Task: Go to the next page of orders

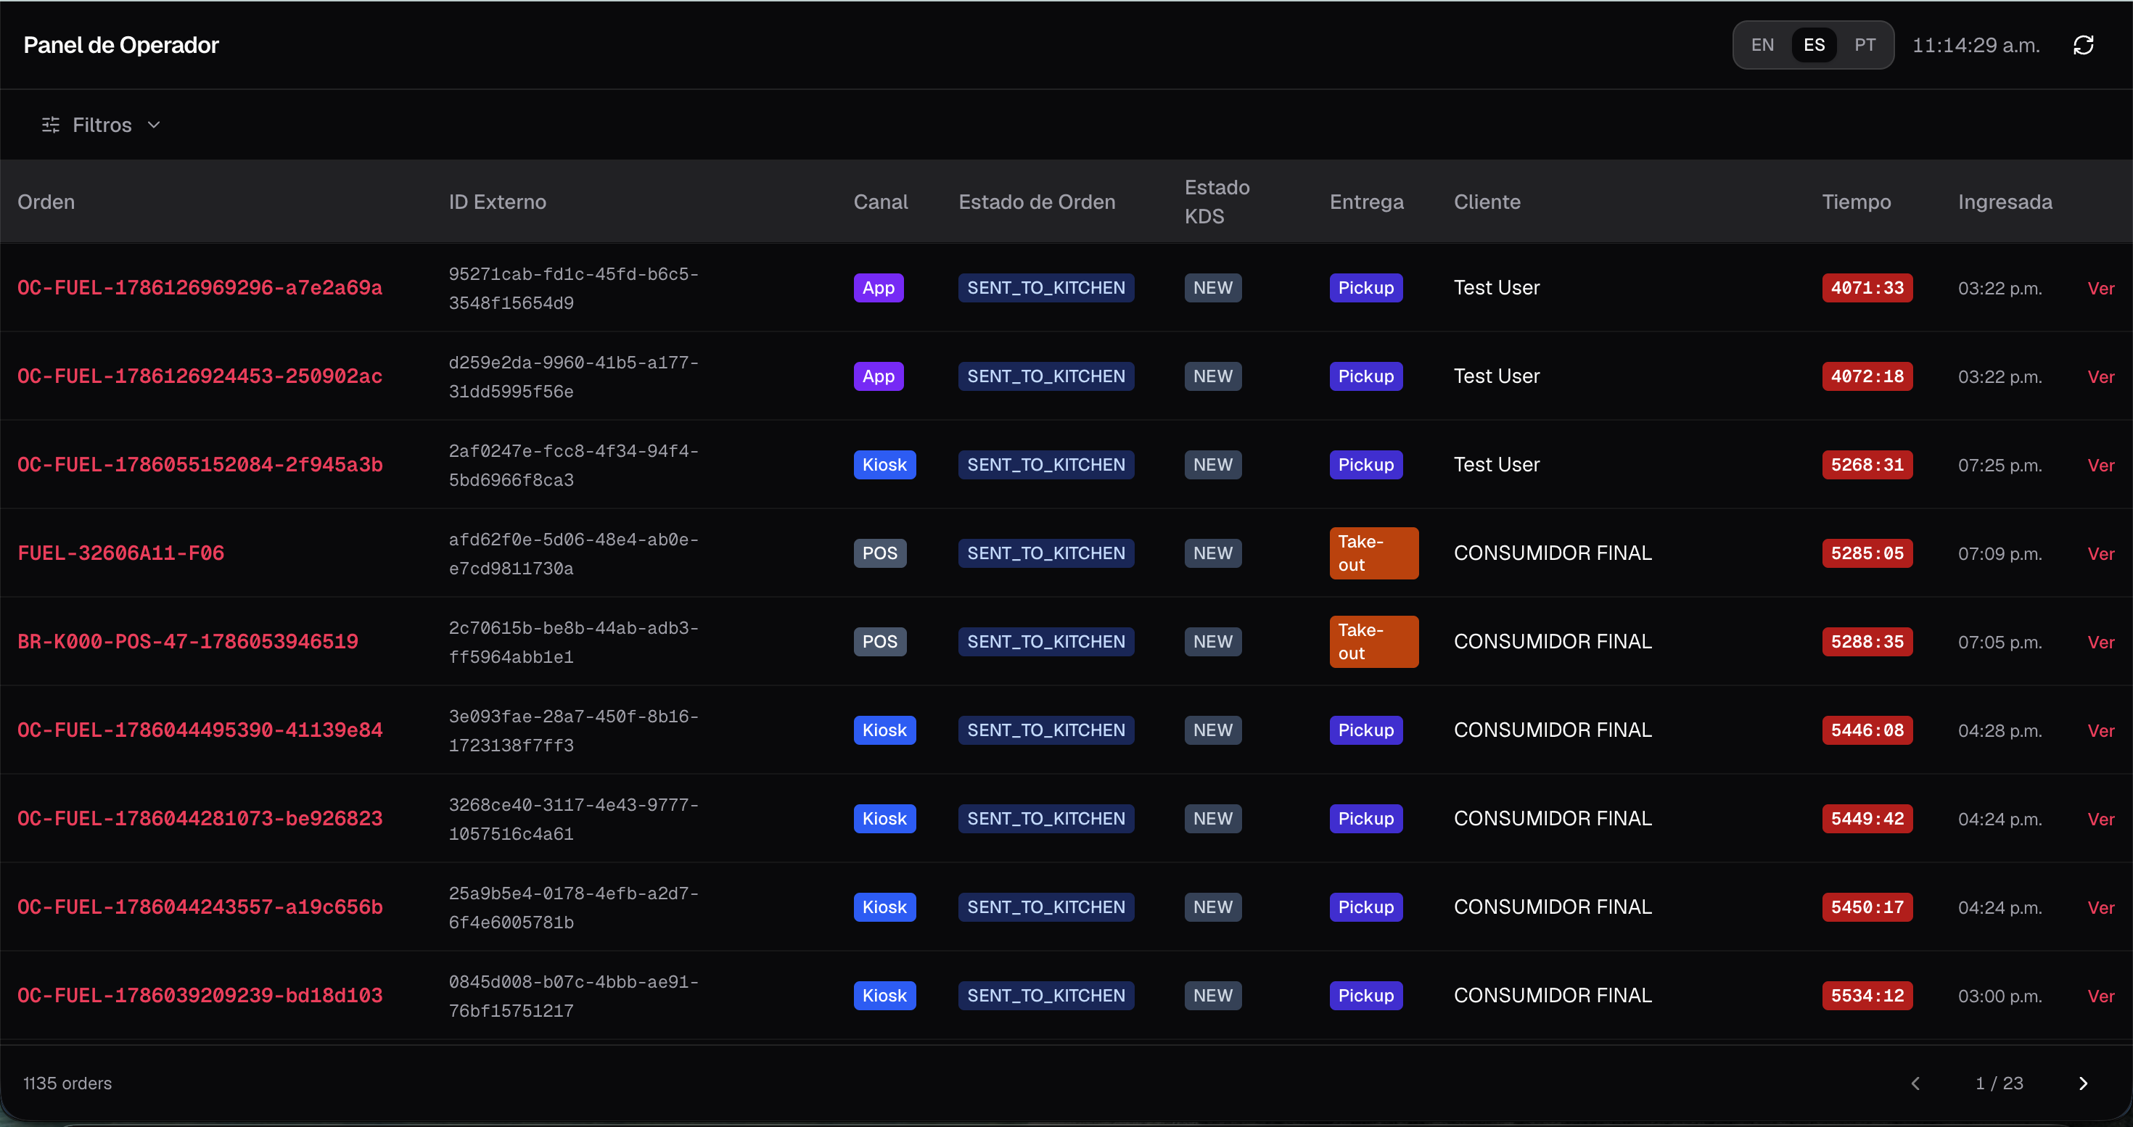Action: click(2084, 1083)
